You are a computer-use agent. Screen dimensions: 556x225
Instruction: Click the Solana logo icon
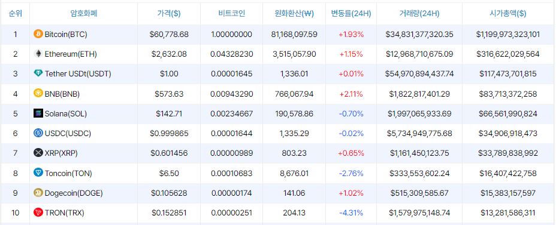38,113
